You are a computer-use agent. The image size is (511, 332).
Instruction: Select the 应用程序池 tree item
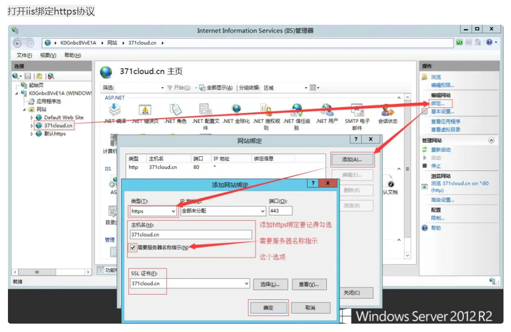(x=49, y=102)
